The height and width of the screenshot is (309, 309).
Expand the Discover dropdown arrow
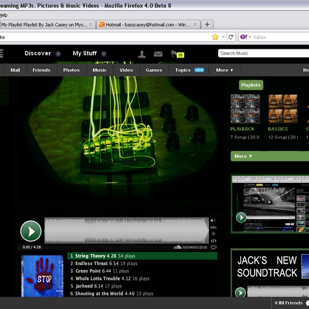(58, 54)
